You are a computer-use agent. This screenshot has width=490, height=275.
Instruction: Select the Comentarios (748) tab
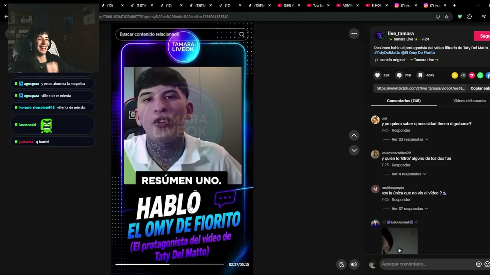click(403, 101)
